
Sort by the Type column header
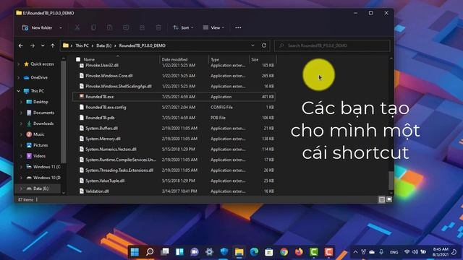pyautogui.click(x=215, y=59)
